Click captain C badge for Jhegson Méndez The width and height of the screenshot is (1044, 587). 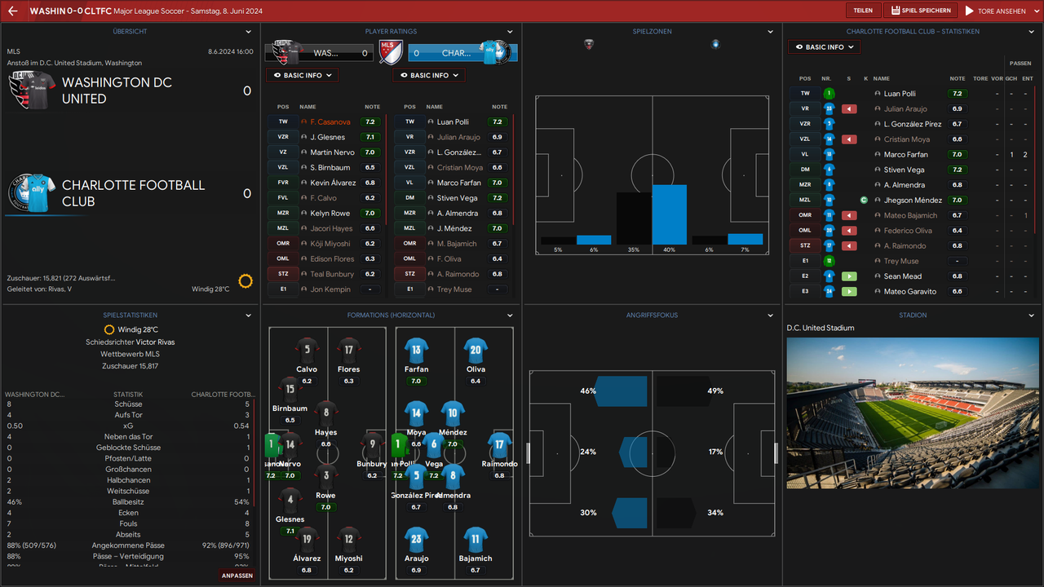pyautogui.click(x=864, y=200)
